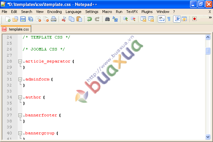
Task: Click the '/* JOOMLA CSS */' comment line
Action: pyautogui.click(x=44, y=49)
